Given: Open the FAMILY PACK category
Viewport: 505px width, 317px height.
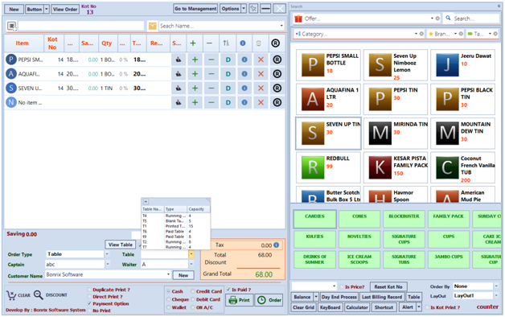Looking at the screenshot, I should [x=449, y=219].
